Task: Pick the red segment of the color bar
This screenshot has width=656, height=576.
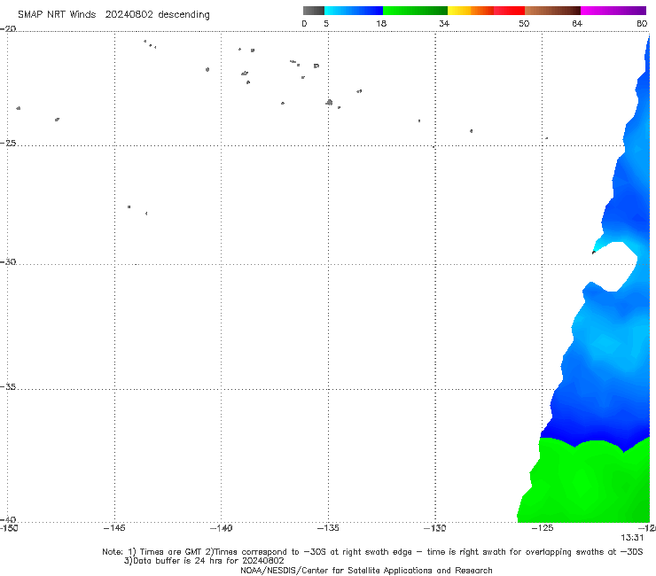Action: tap(509, 11)
